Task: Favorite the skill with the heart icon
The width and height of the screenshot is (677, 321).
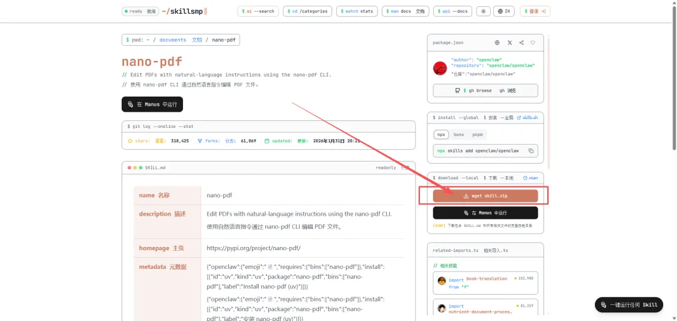Action: tap(533, 43)
